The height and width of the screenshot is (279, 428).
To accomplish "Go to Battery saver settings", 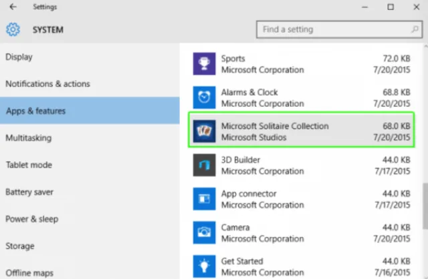I will (x=29, y=192).
